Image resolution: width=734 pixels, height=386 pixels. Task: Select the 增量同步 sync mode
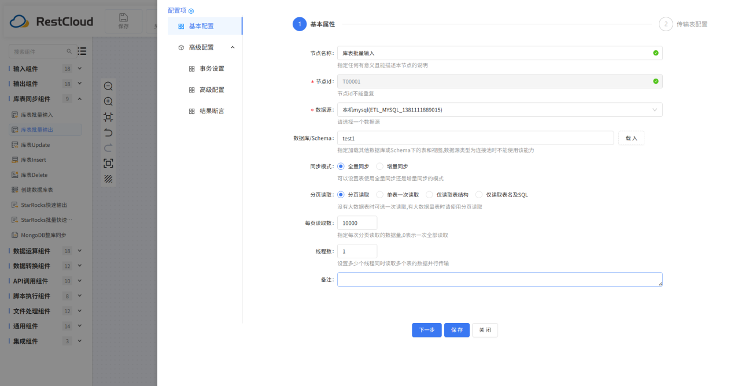[379, 166]
